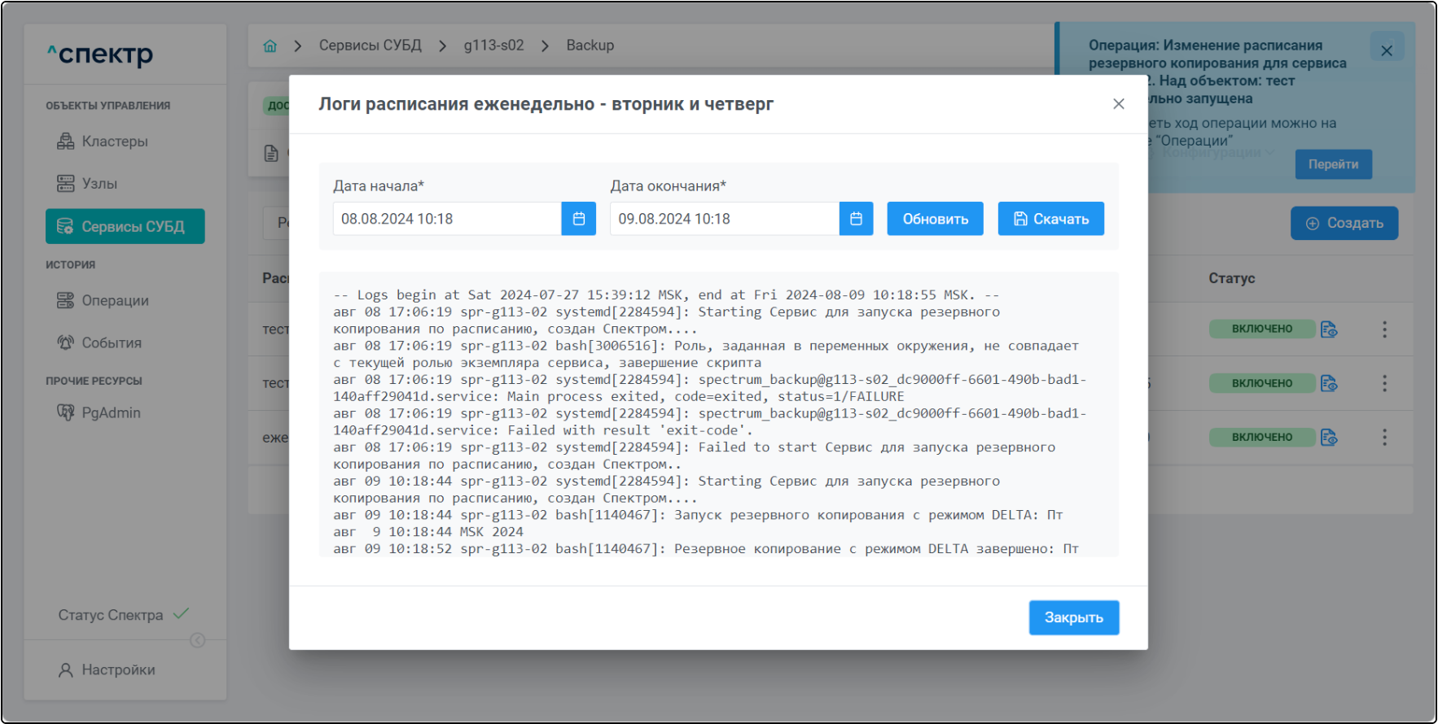This screenshot has height=724, width=1438.
Task: Click the Закрыть button
Action: (x=1073, y=617)
